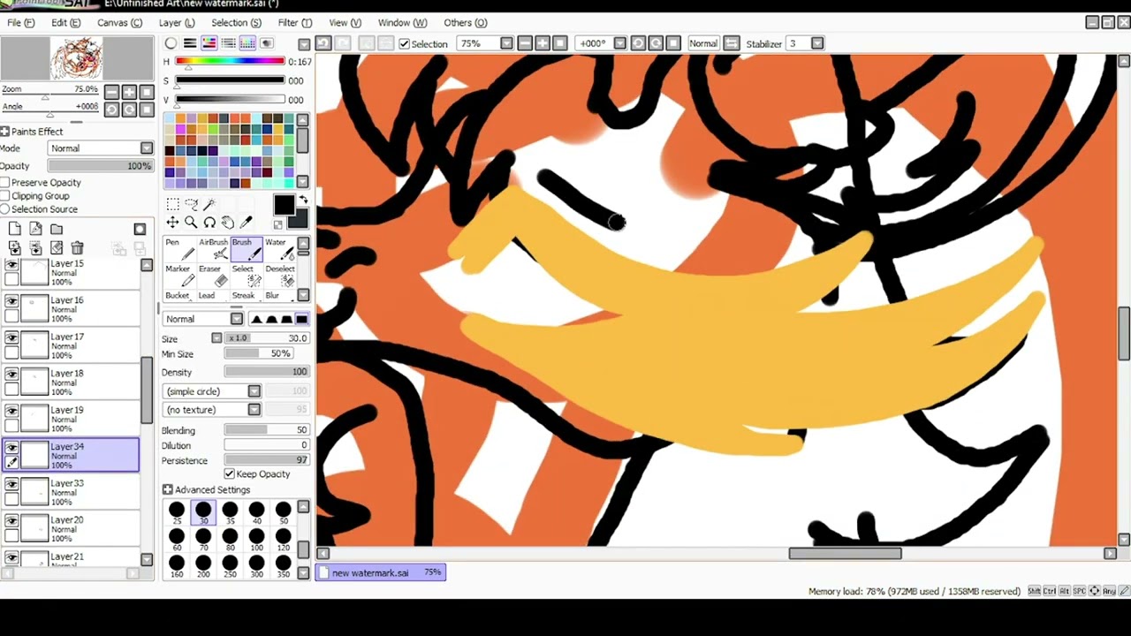Image resolution: width=1131 pixels, height=636 pixels.
Task: Hide Layer15 using its eye icon
Action: point(11,265)
